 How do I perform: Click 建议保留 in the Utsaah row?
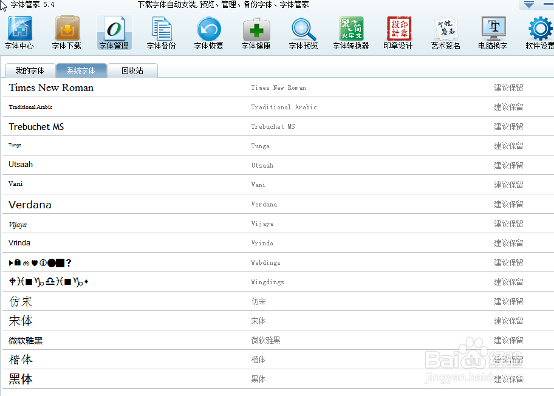(508, 165)
